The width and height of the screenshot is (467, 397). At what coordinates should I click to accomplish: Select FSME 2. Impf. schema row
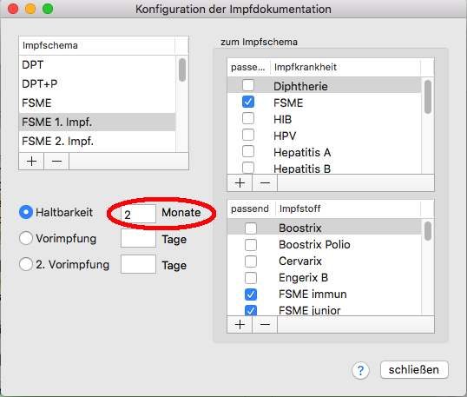(x=97, y=142)
